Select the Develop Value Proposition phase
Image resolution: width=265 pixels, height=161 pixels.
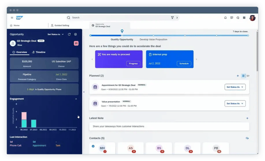[x=153, y=39]
